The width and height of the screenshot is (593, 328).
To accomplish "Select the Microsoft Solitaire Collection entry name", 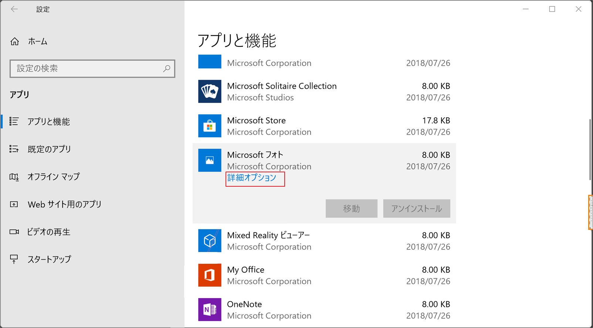I will (282, 86).
